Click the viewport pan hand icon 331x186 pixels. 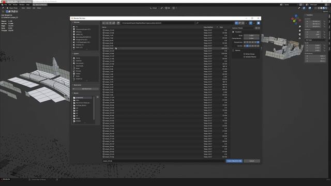[x=300, y=30]
